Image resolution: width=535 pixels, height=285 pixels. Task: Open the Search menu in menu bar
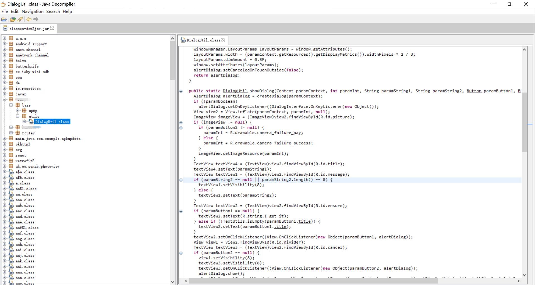click(x=53, y=11)
